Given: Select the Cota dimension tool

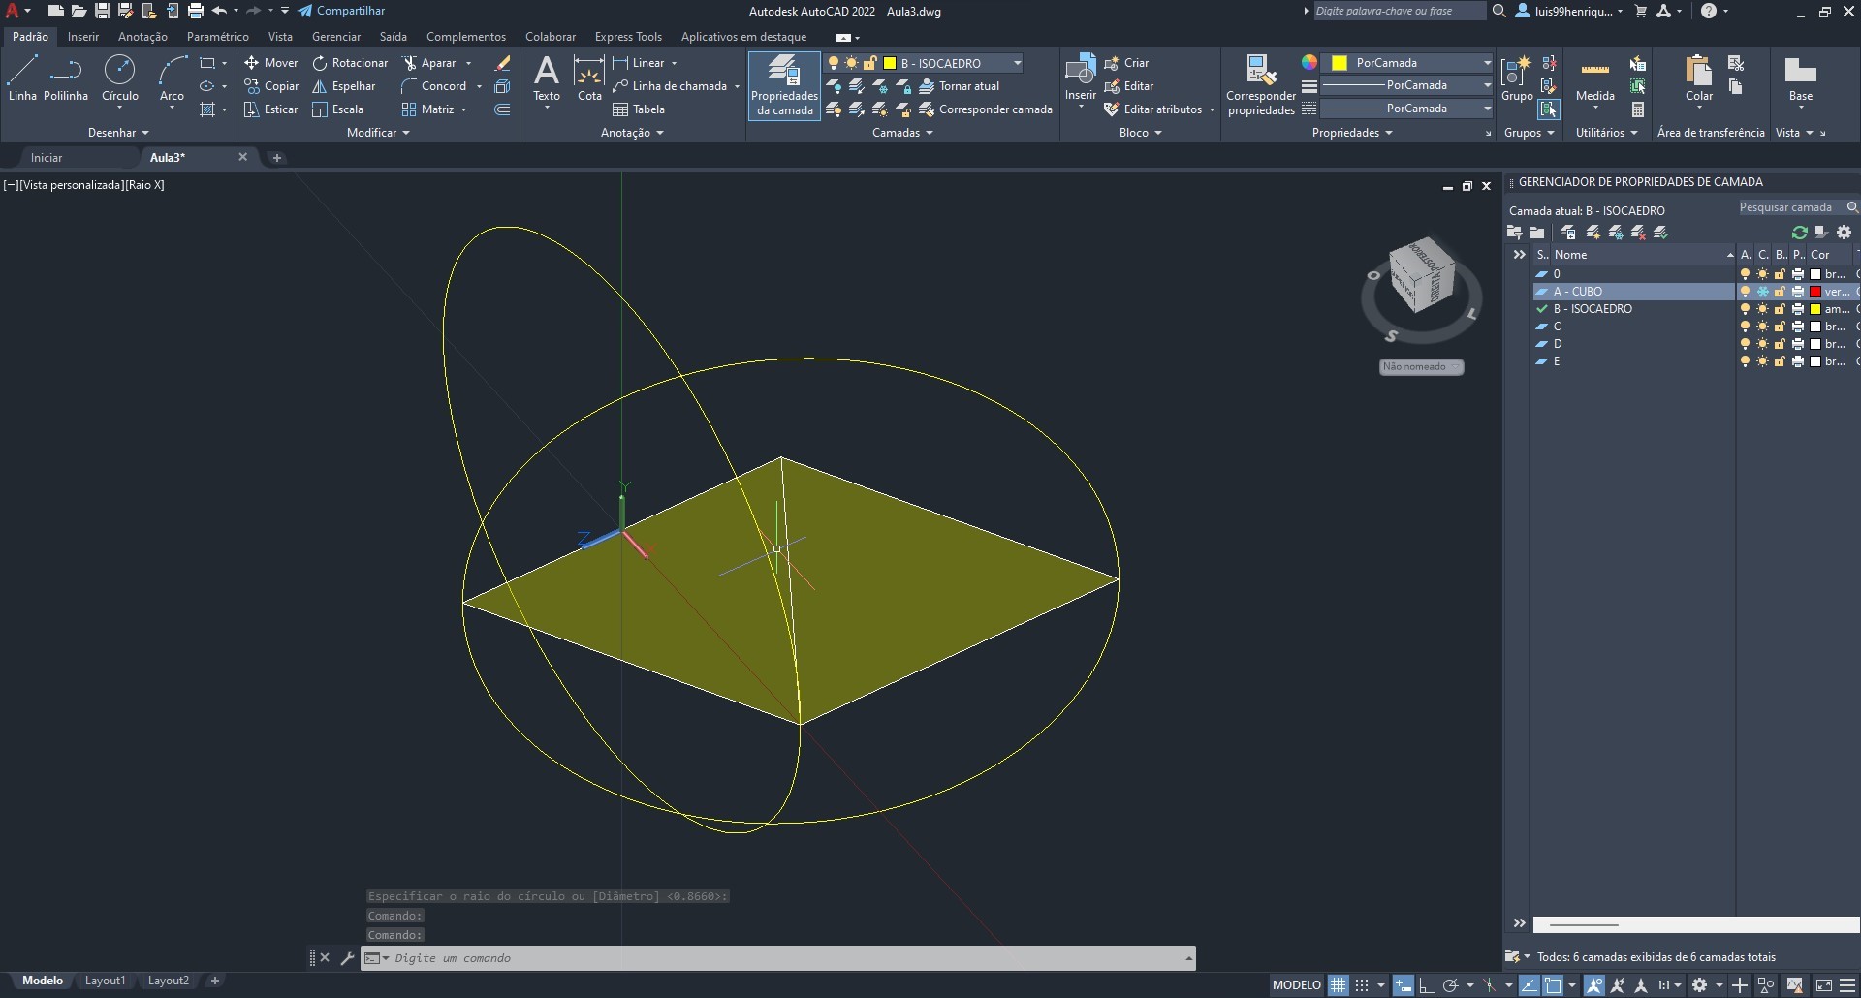Looking at the screenshot, I should pyautogui.click(x=589, y=78).
